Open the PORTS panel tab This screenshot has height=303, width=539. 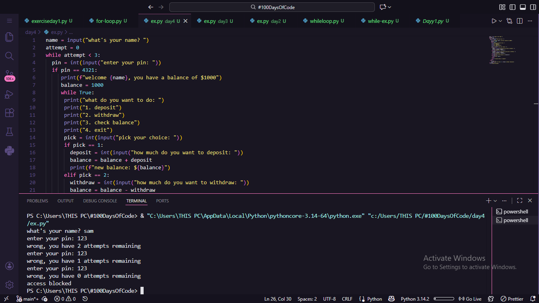(x=163, y=201)
